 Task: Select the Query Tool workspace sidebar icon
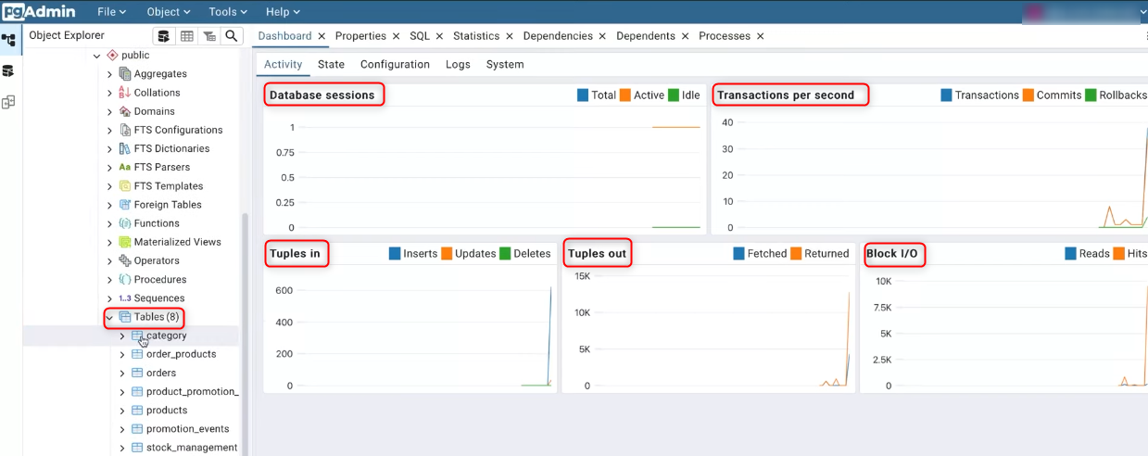(8, 71)
